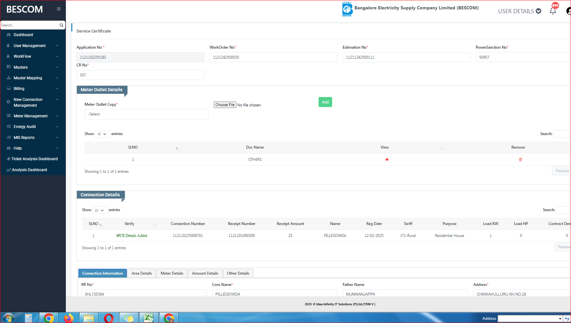Expand Masters sidebar menu

click(33, 67)
